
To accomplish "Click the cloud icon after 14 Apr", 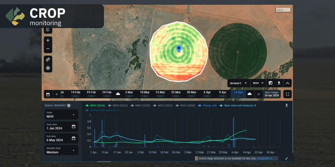I will tap(249, 94).
